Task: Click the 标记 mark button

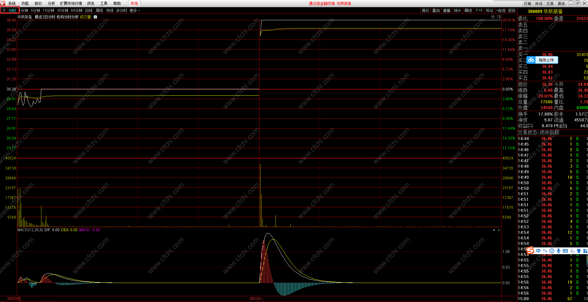Action: [x=490, y=10]
